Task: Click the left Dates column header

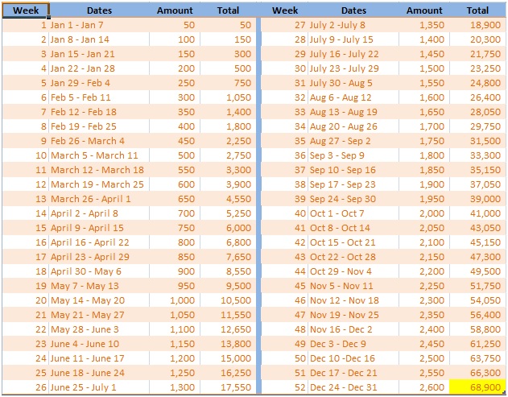Action: (x=99, y=10)
